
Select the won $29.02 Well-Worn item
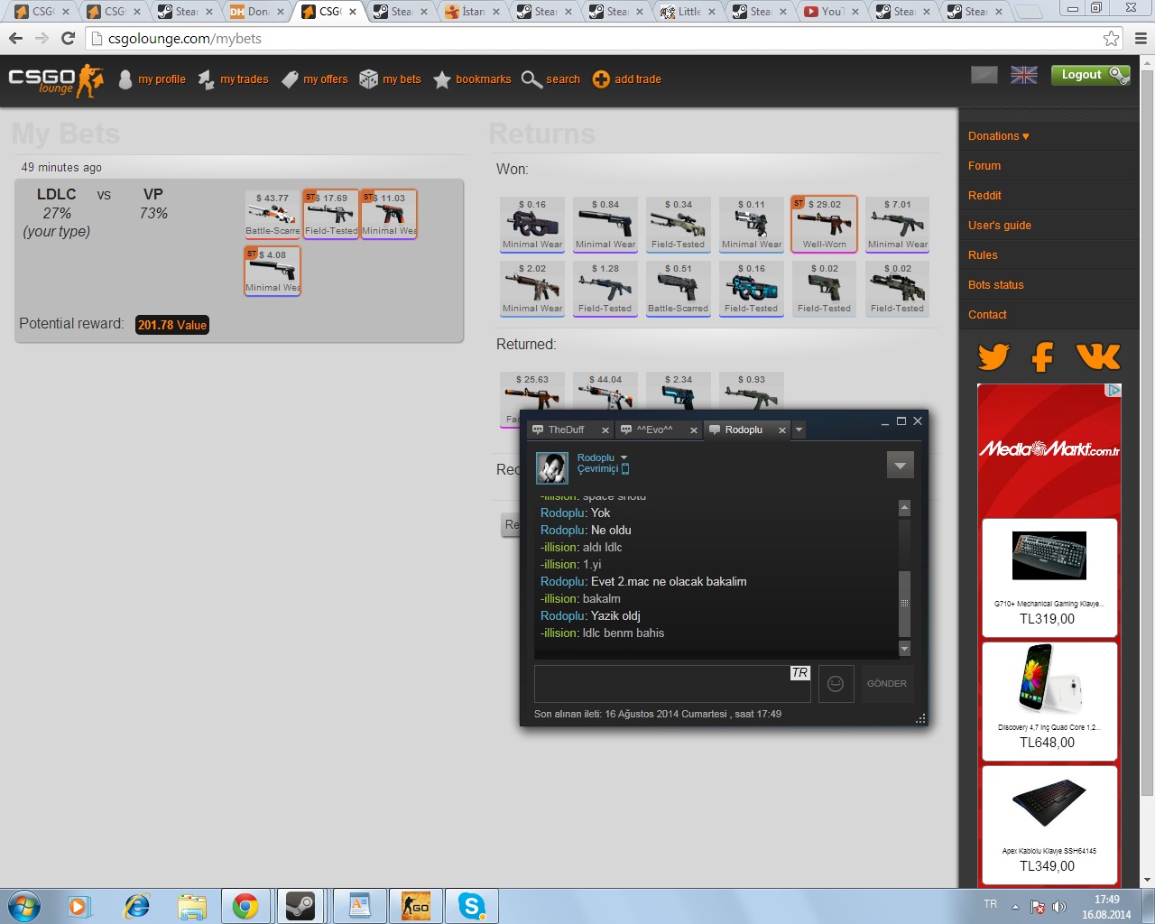[x=825, y=224]
